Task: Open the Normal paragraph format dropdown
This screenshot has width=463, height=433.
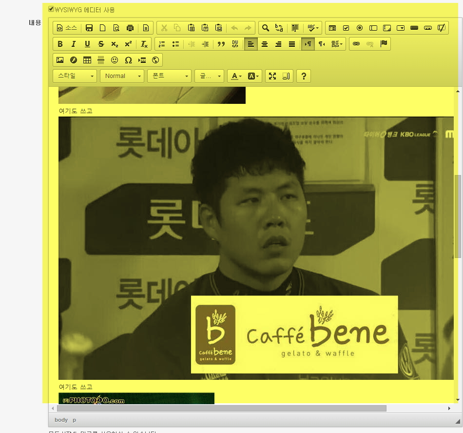Action: pyautogui.click(x=122, y=76)
